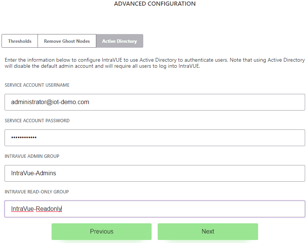Click the ADVANCED CONFIGURATION heading
Screen dimensions: 307x243
pyautogui.click(x=155, y=4)
